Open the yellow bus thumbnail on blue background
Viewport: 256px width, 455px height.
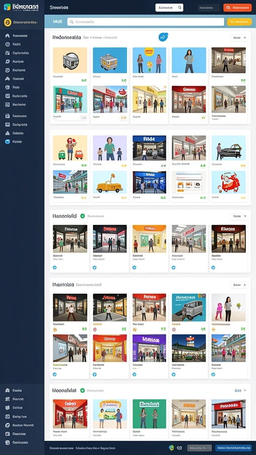[110, 60]
